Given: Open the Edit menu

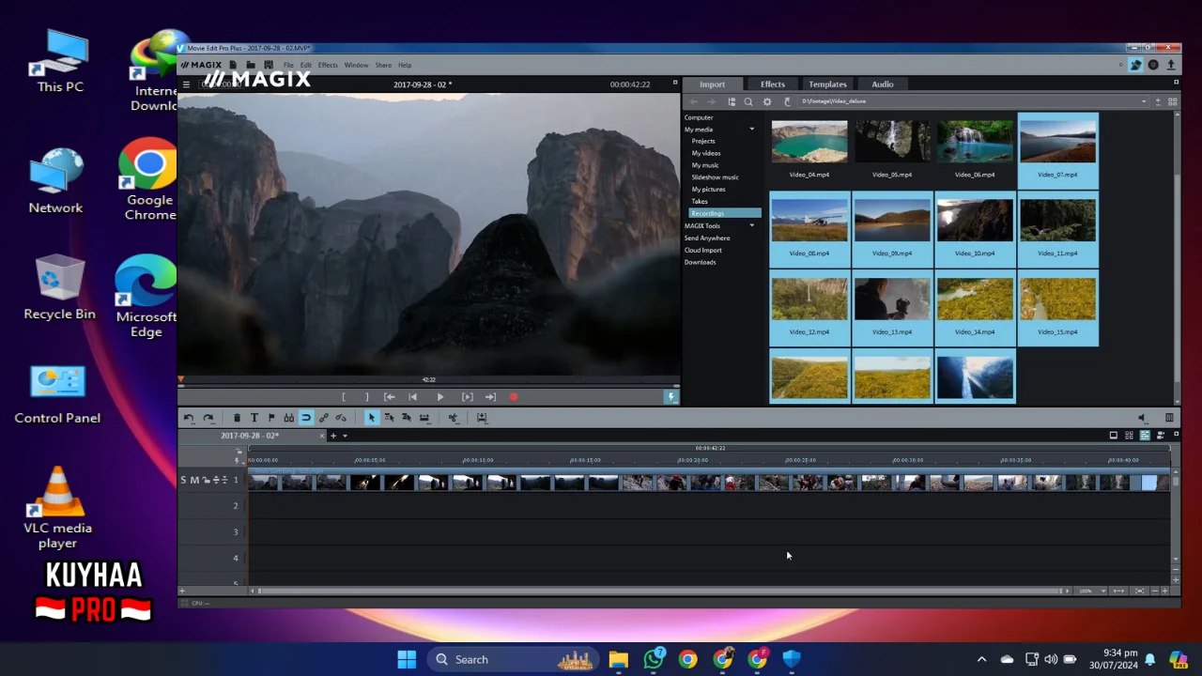Looking at the screenshot, I should 306,65.
